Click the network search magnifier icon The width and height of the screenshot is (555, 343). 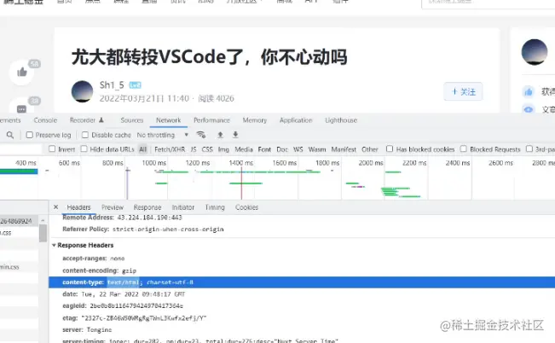10,135
